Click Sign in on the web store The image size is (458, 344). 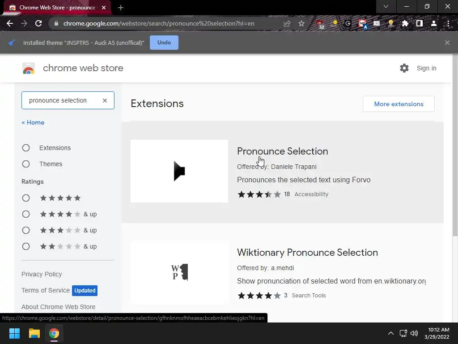(x=426, y=68)
